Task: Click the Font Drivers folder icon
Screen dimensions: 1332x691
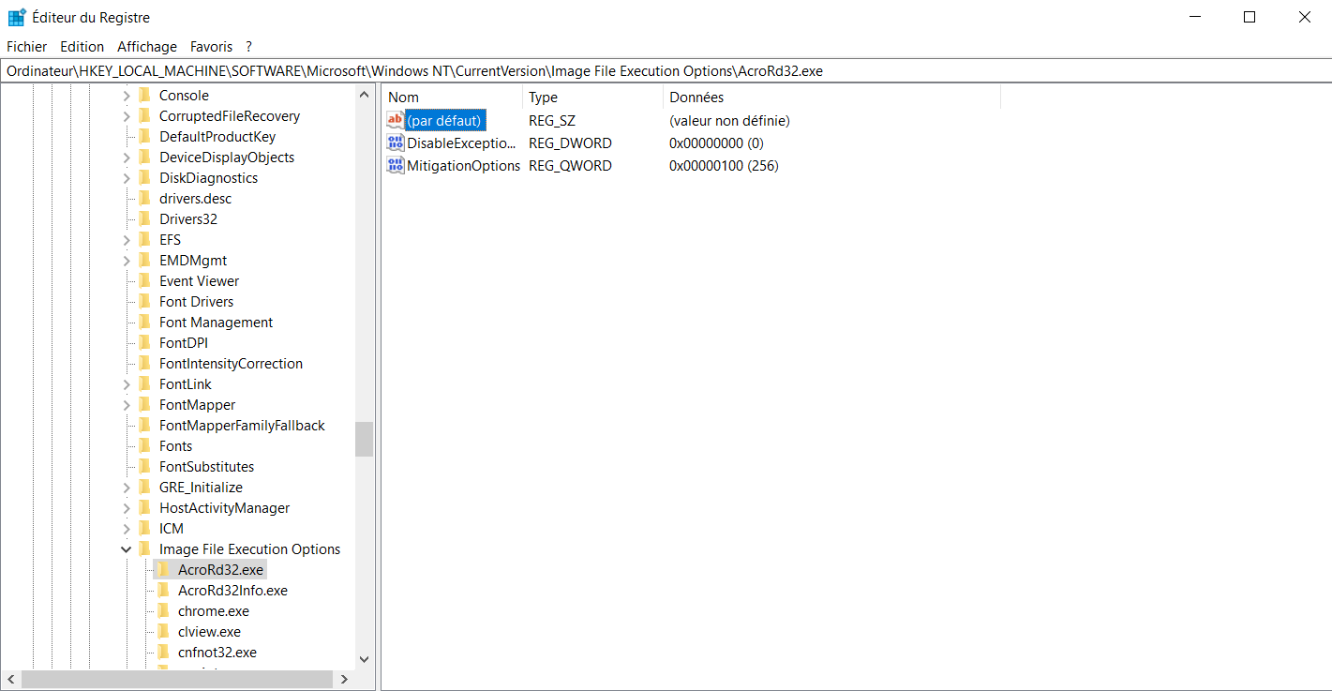Action: [x=144, y=302]
